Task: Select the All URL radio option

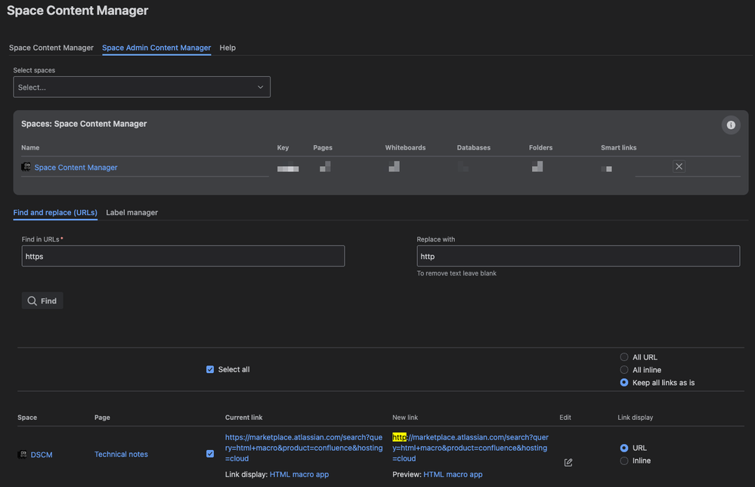Action: pos(624,357)
